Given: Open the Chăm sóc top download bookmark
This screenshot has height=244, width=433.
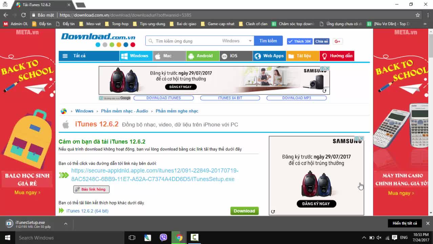Looking at the screenshot, I should tap(293, 24).
